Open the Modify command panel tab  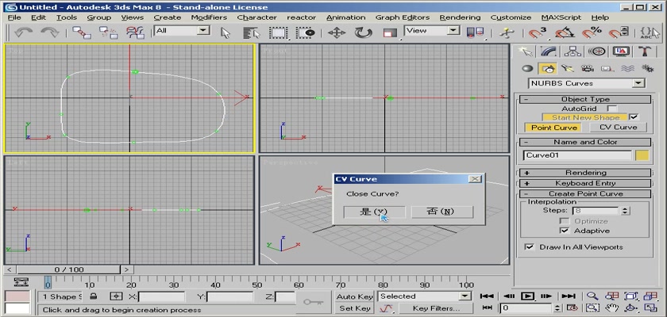click(x=549, y=52)
